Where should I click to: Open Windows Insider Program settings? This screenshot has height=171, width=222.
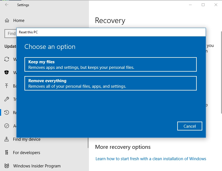[x=36, y=166]
